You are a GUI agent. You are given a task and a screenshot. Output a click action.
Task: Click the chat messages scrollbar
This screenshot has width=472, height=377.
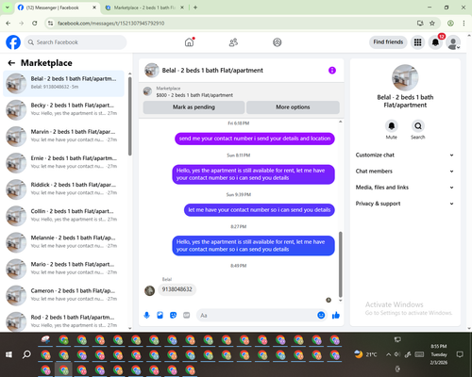pyautogui.click(x=340, y=265)
